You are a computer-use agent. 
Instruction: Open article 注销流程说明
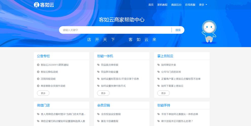click(x=48, y=79)
